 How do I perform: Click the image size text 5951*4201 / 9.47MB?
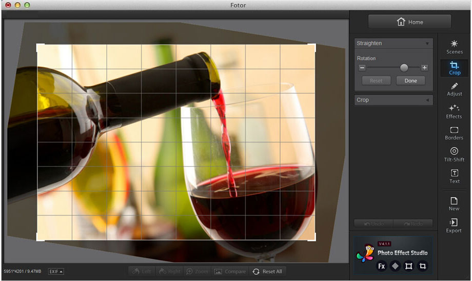[22, 271]
